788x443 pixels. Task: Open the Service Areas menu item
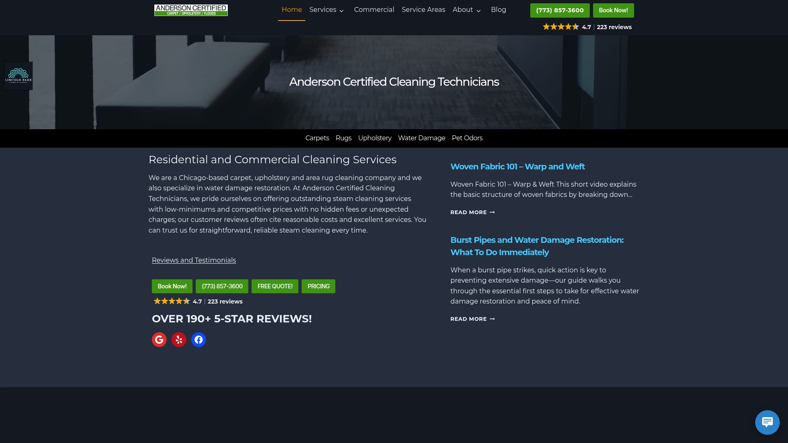(423, 10)
